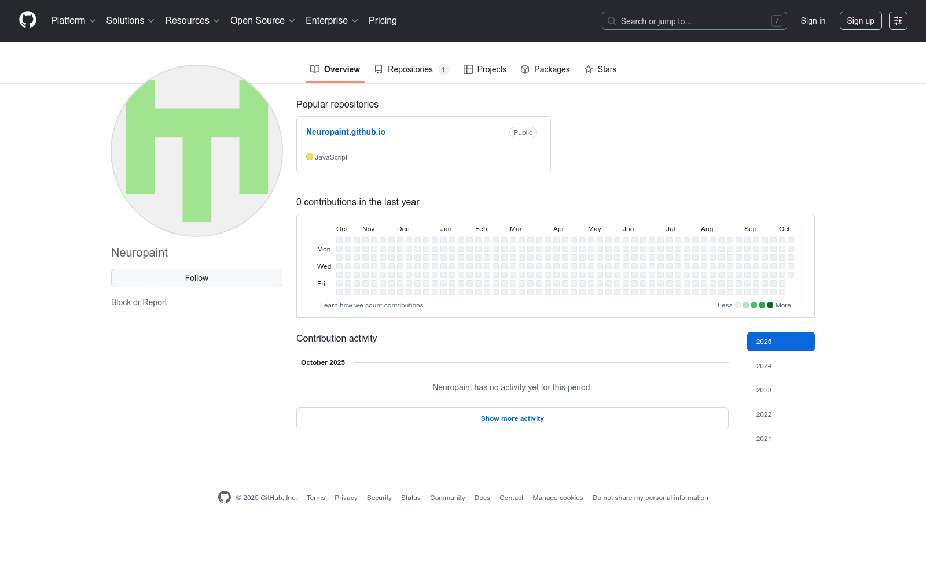926x578 pixels.
Task: Click the Neuropaint profile avatar
Action: (x=197, y=151)
